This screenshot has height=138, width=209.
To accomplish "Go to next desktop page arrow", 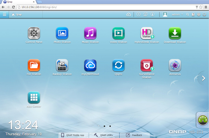I will [x=203, y=78].
